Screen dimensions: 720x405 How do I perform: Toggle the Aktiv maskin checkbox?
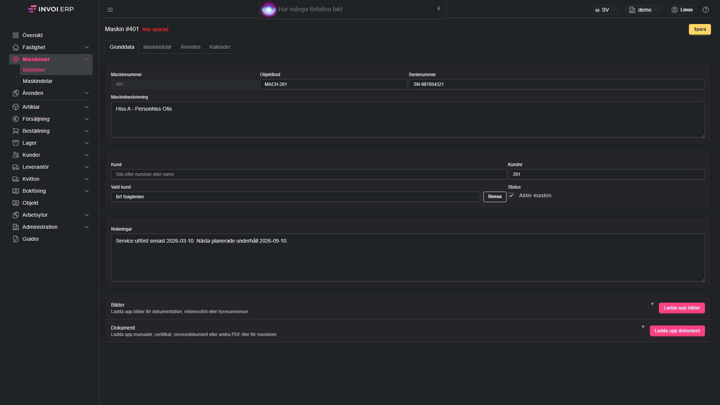(x=511, y=196)
